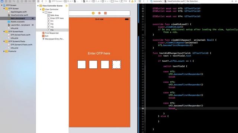Expand the Products group
Image resolution: width=238 pixels, height=133 pixels.
pos(4,51)
